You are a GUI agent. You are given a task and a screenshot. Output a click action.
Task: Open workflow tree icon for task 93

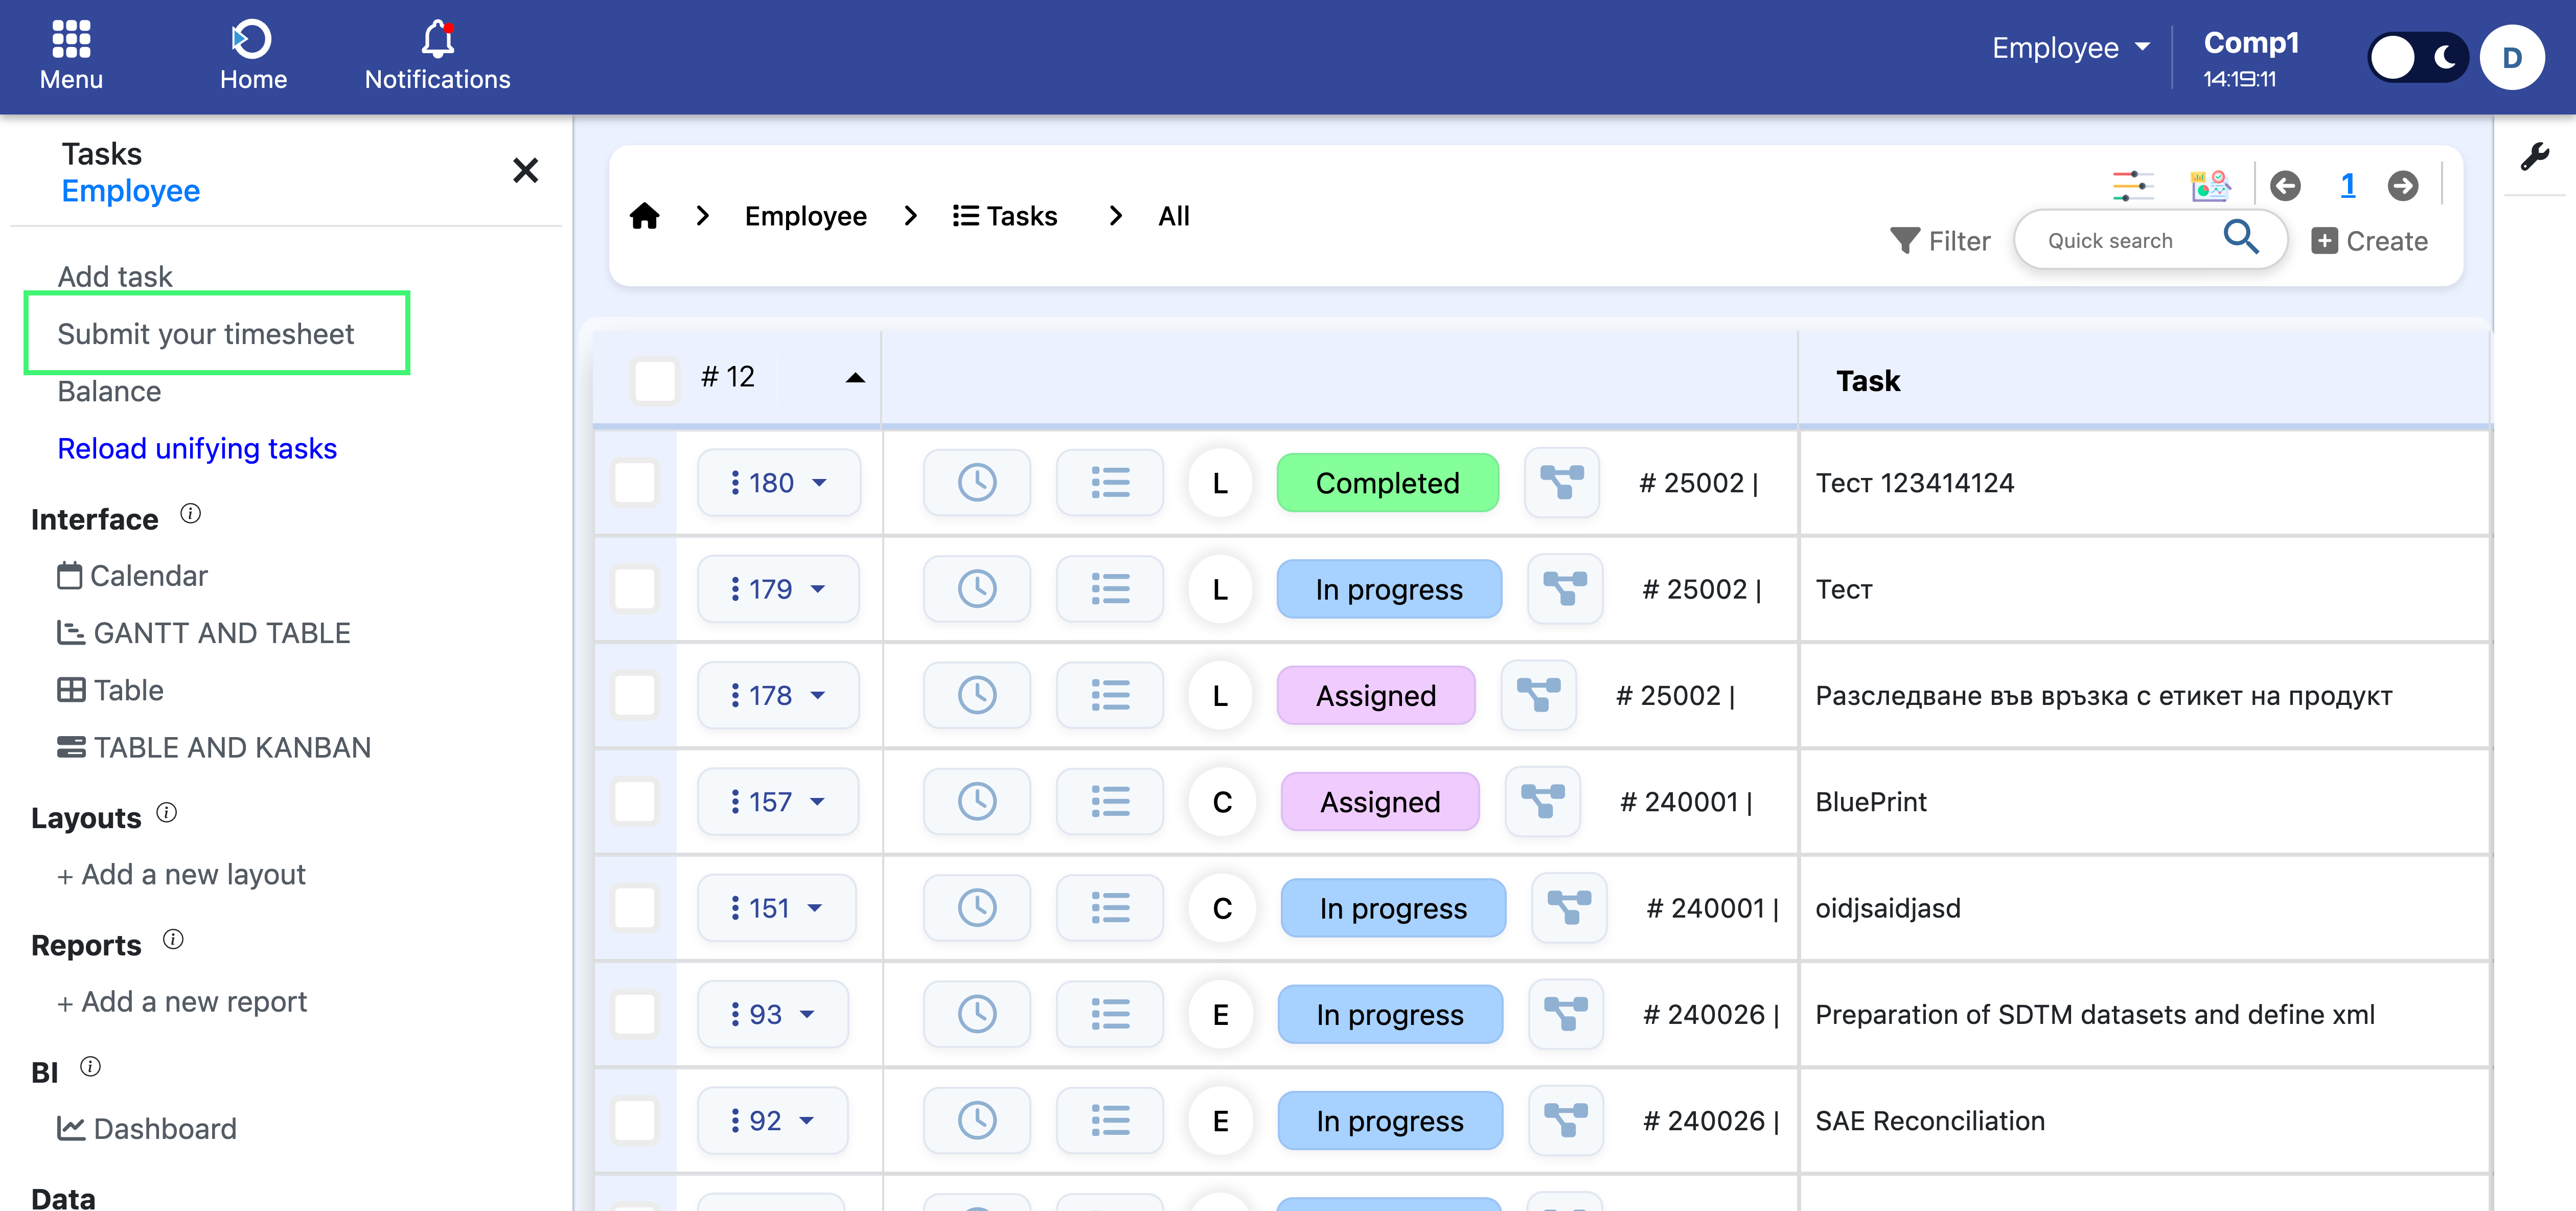pyautogui.click(x=1566, y=1014)
